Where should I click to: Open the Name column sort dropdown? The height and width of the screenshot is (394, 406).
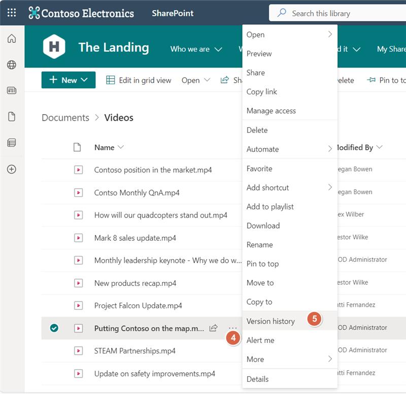pos(121,147)
